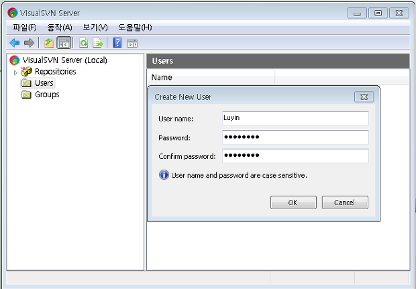Maximize the VisualSVN Server window
Viewport: 416px width, 289px height.
(378, 13)
